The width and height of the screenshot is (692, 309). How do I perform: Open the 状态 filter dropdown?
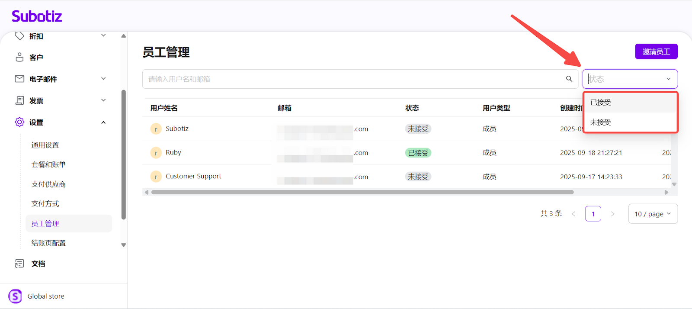click(x=630, y=79)
